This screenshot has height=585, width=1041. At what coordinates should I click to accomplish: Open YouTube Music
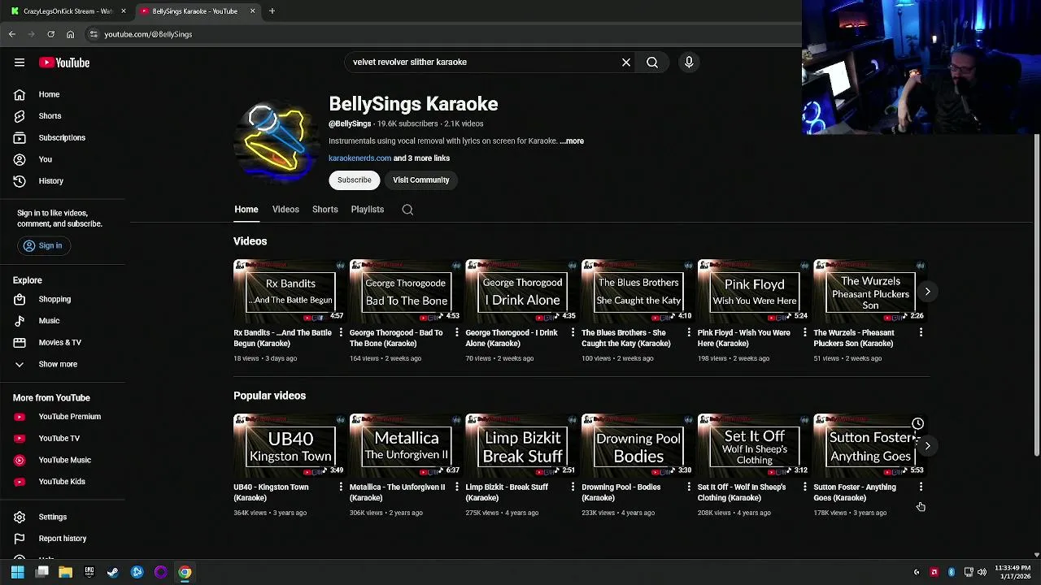pos(63,460)
